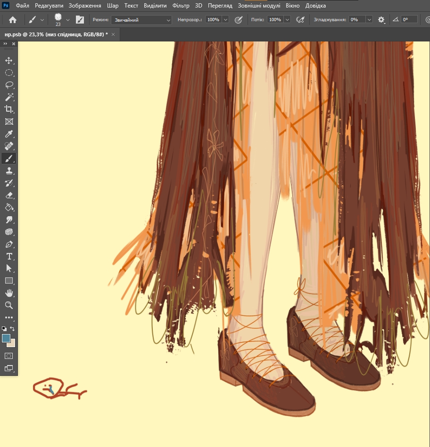Viewport: 430px width, 447px height.
Task: Open the Зображення menu
Action: point(85,6)
